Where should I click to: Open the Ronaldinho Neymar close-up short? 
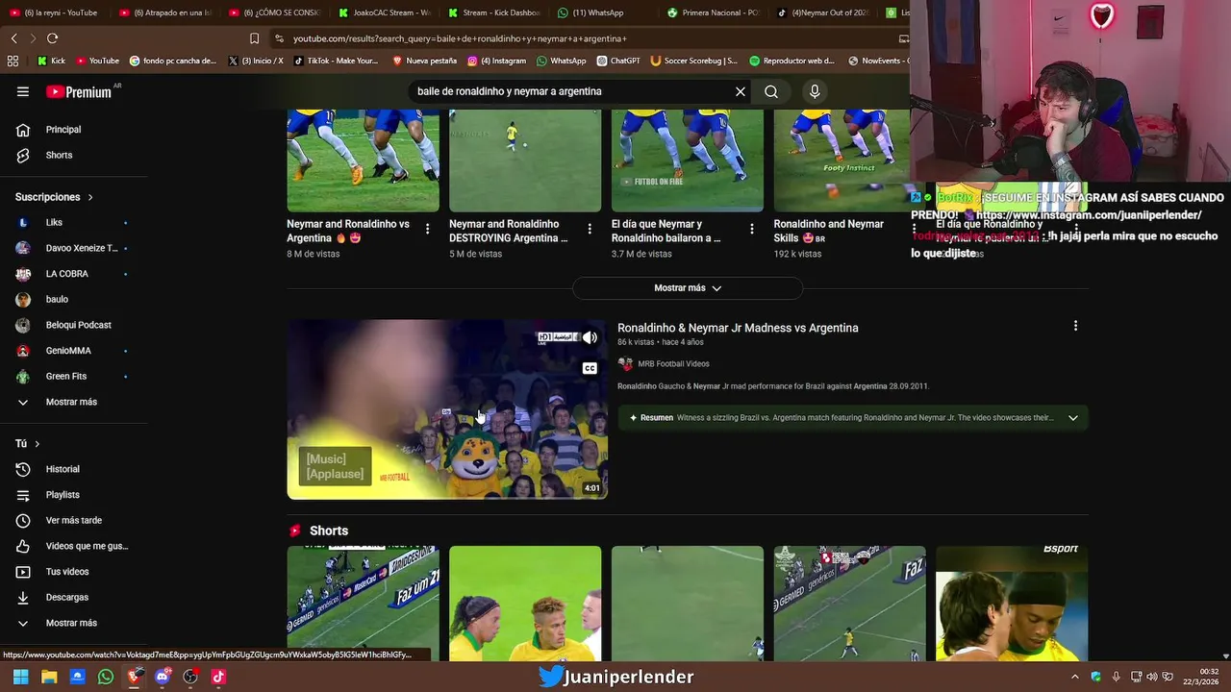[525, 604]
